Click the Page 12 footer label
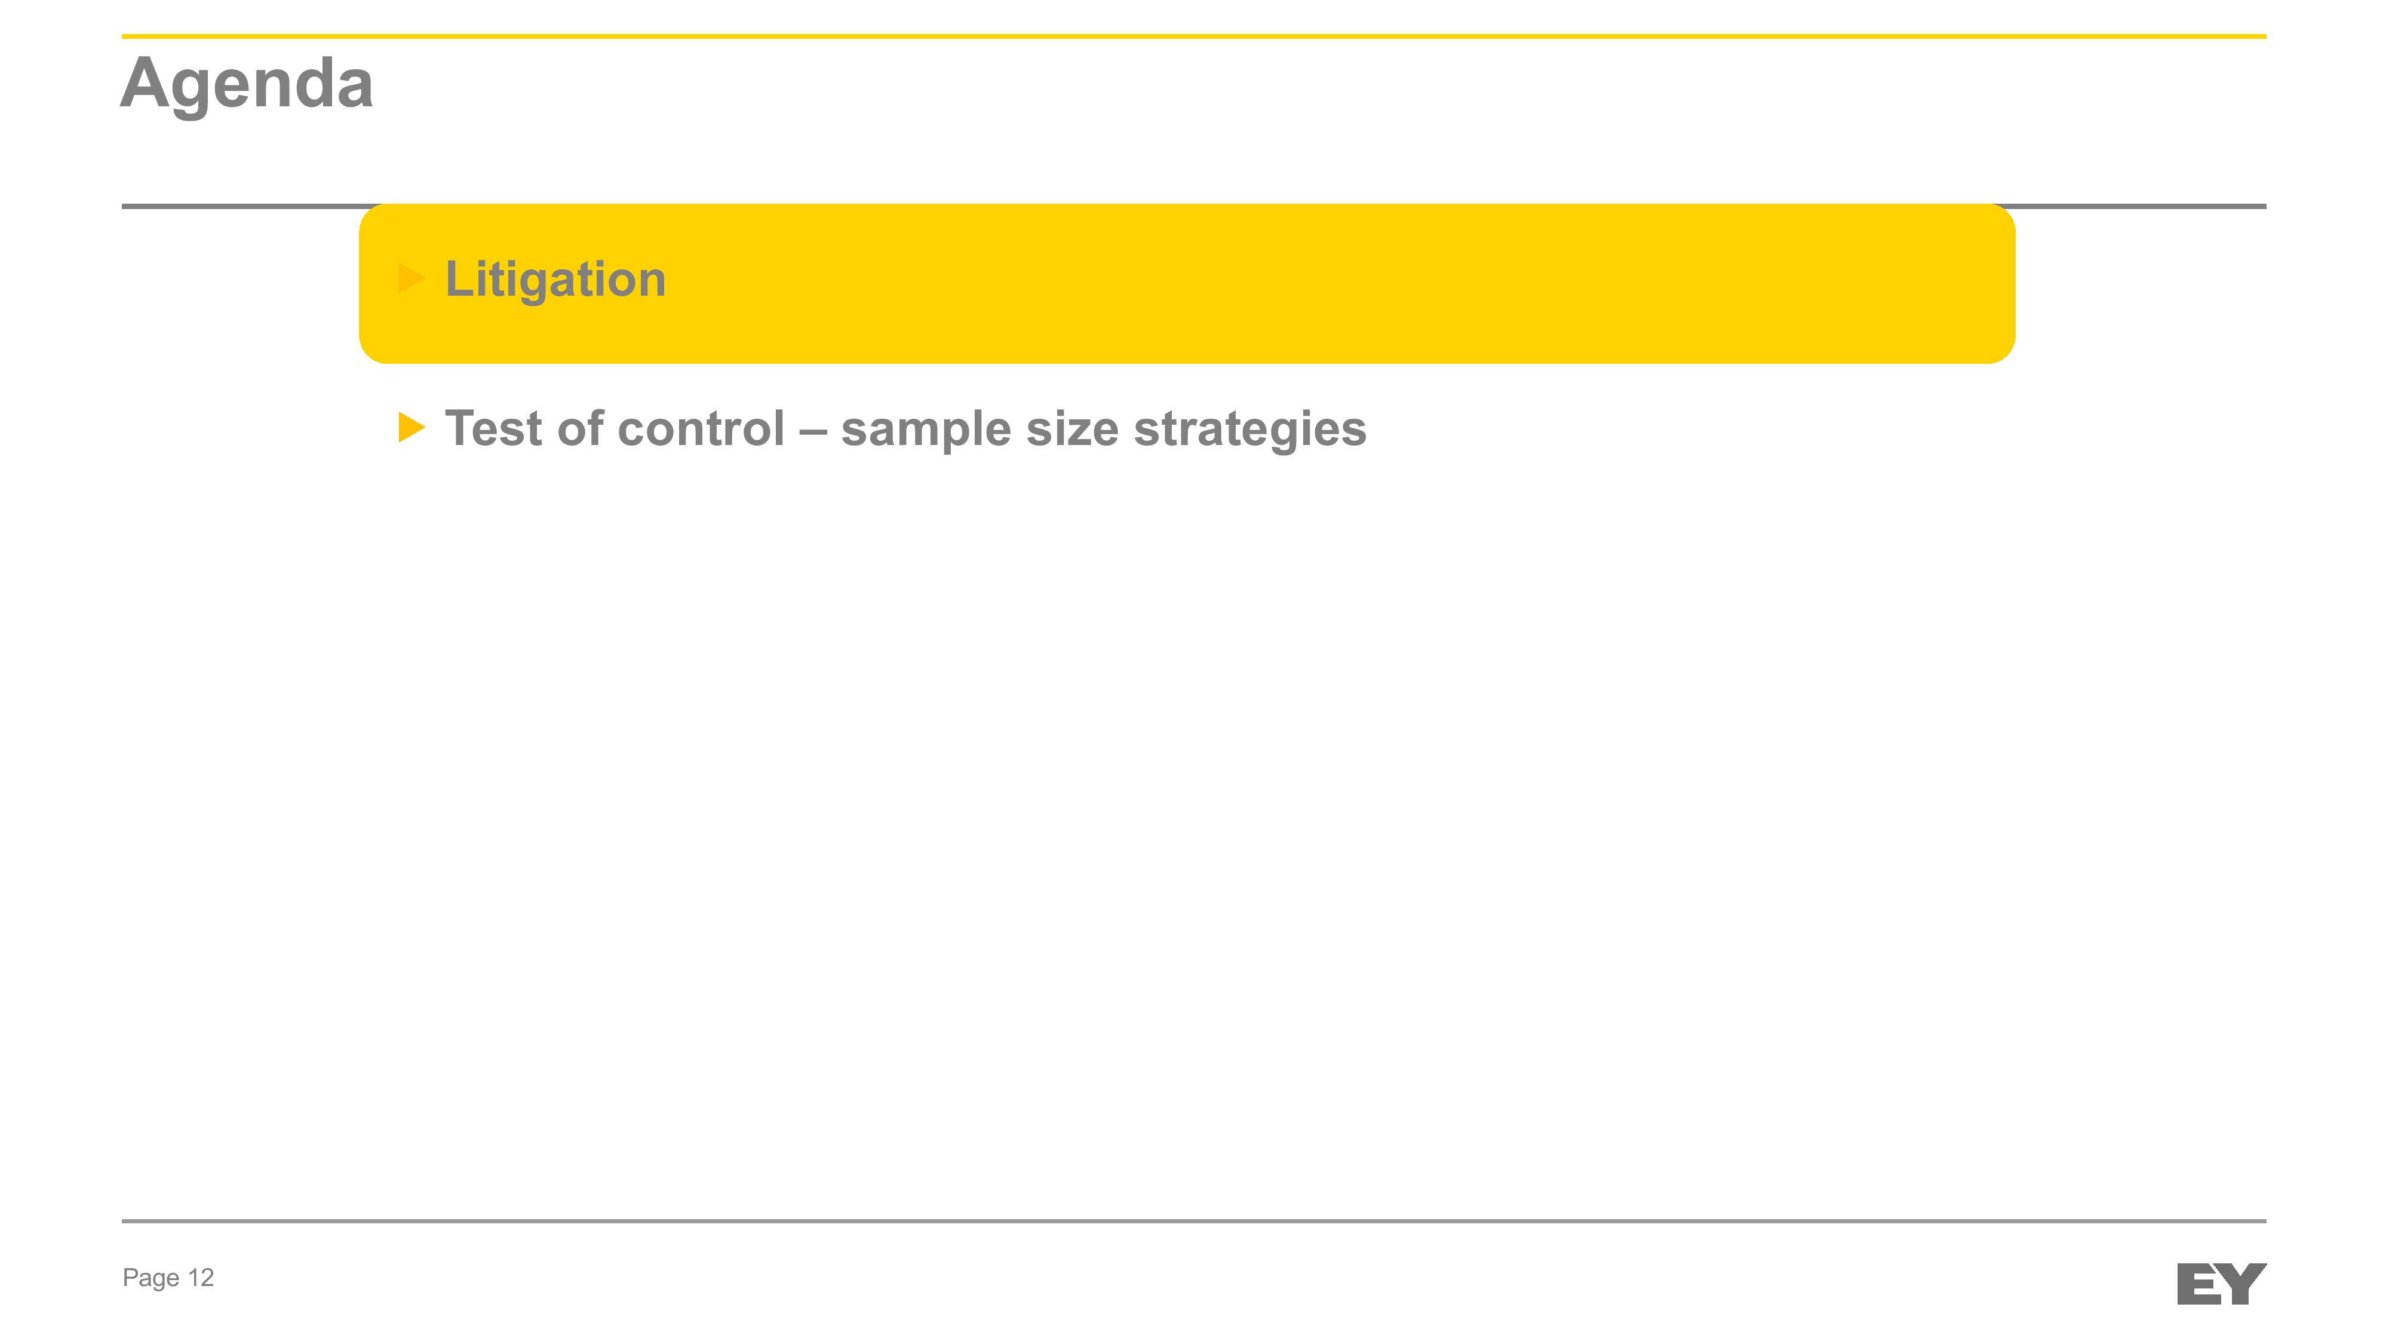Image resolution: width=2389 pixels, height=1344 pixels. point(168,1277)
